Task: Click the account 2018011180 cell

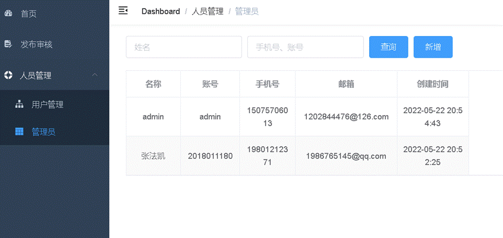Action: [210, 156]
